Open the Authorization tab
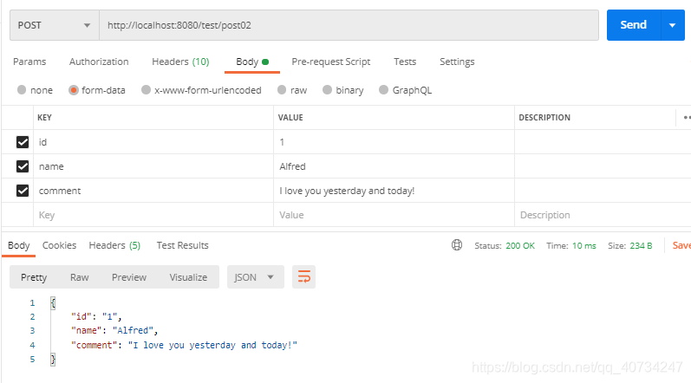The width and height of the screenshot is (691, 383). click(99, 62)
